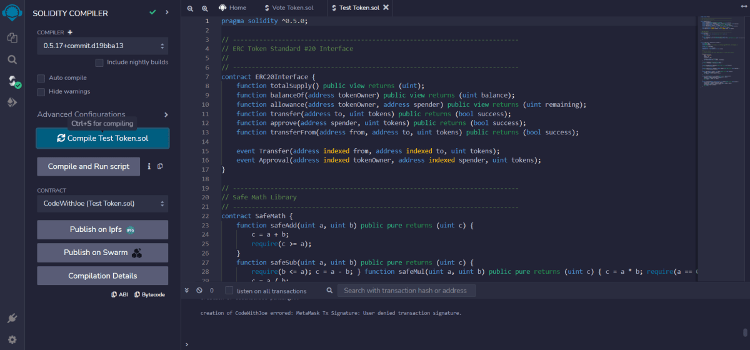This screenshot has width=750, height=350.
Task: Click the Swarm hexagons icon
Action: (137, 253)
